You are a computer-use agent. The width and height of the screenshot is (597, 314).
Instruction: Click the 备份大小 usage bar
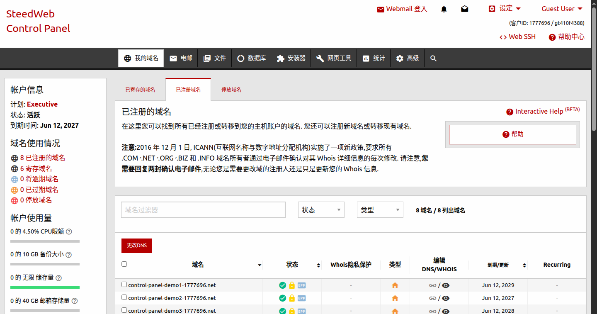click(x=45, y=264)
